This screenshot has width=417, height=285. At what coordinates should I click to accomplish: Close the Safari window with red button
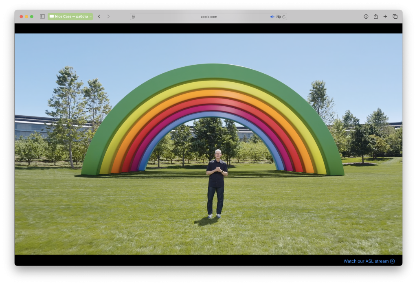click(x=21, y=16)
